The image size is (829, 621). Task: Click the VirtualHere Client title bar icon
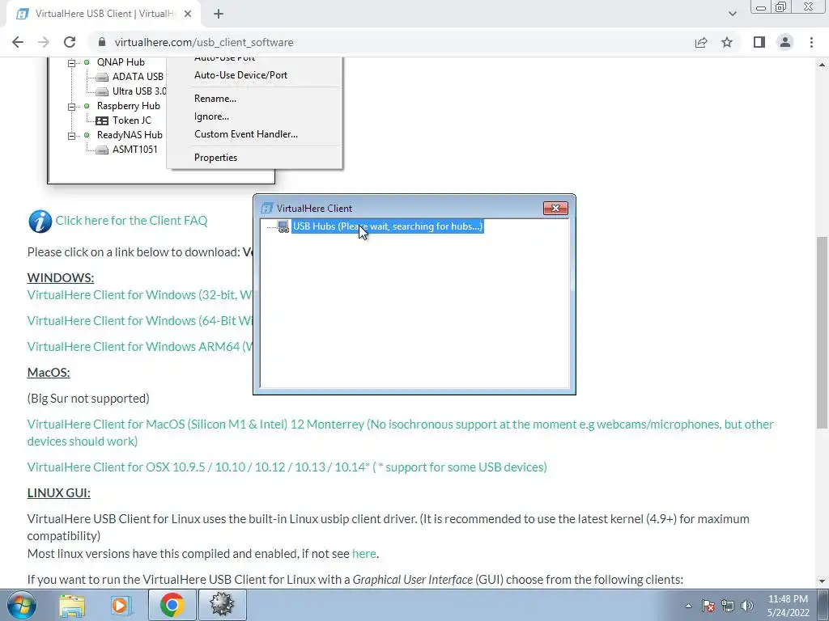(267, 208)
